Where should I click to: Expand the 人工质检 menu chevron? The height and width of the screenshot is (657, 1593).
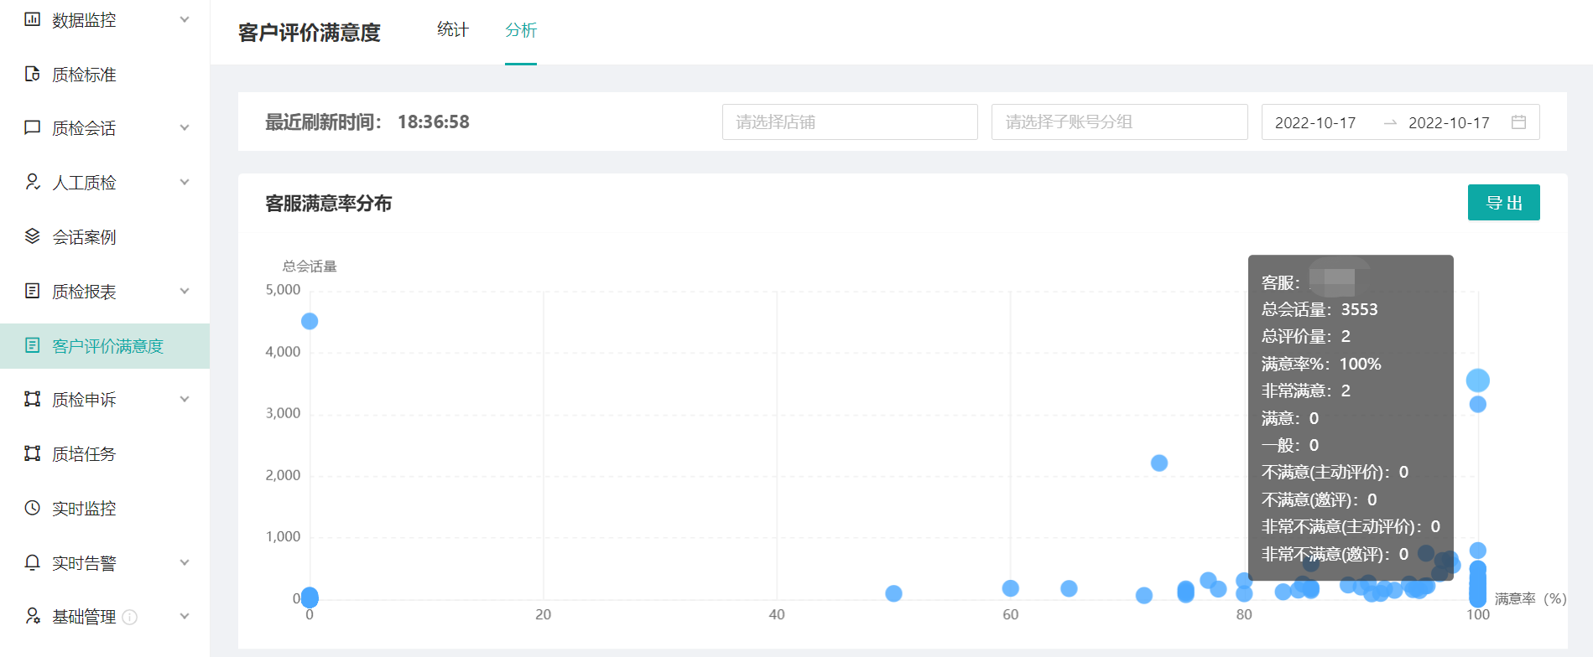[x=185, y=182]
